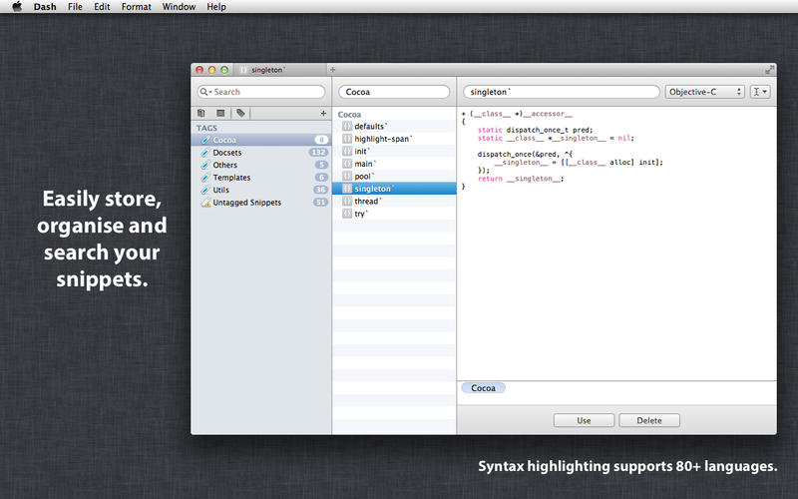Image resolution: width=798 pixels, height=499 pixels.
Task: Click the Delete button
Action: (x=649, y=420)
